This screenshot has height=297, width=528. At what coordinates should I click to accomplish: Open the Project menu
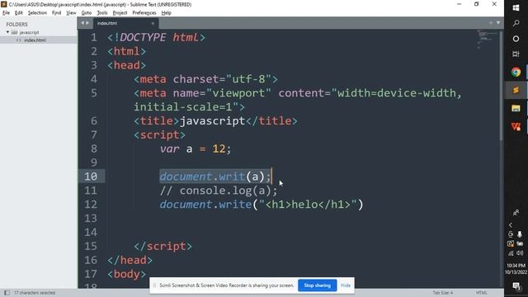click(x=120, y=13)
